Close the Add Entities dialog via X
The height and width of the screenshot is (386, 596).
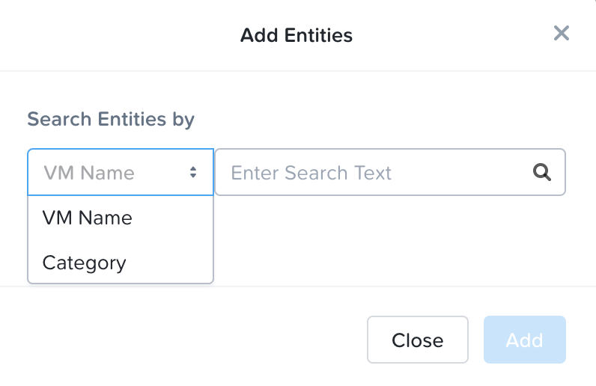click(x=561, y=33)
